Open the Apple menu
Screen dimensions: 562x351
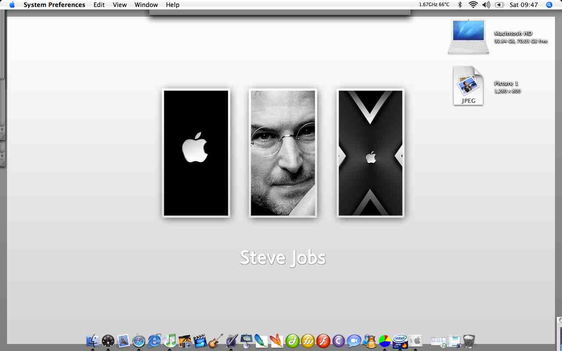tap(12, 5)
